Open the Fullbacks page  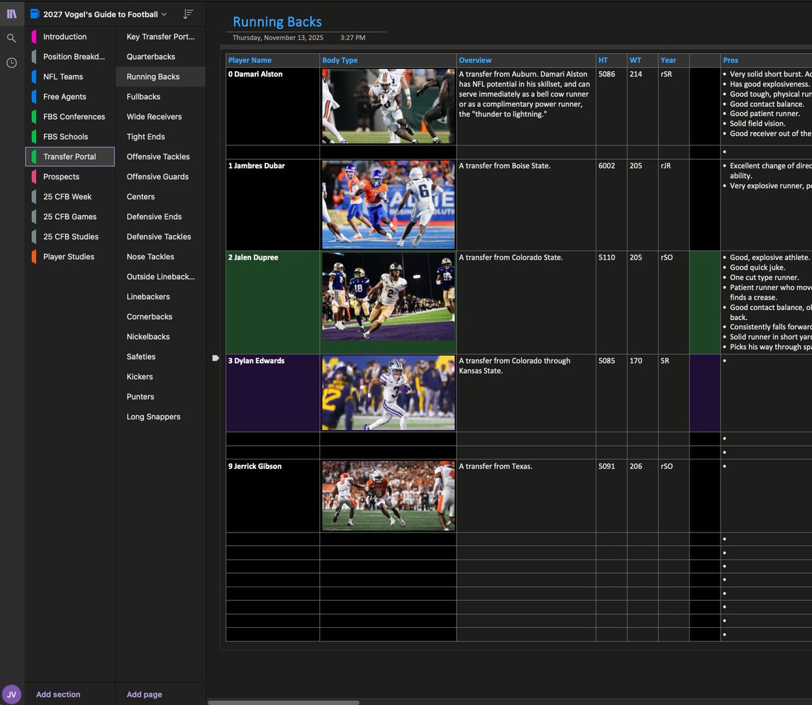[x=160, y=97]
